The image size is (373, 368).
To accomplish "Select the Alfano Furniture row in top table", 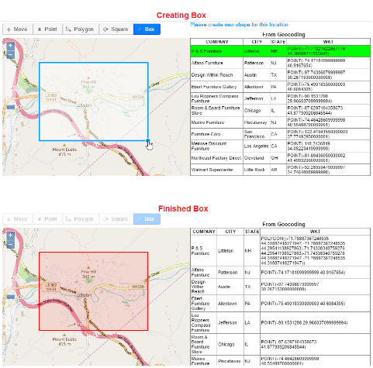I will pyautogui.click(x=280, y=63).
